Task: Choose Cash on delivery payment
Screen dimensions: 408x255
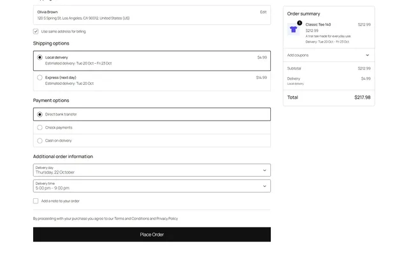Action: [152, 140]
